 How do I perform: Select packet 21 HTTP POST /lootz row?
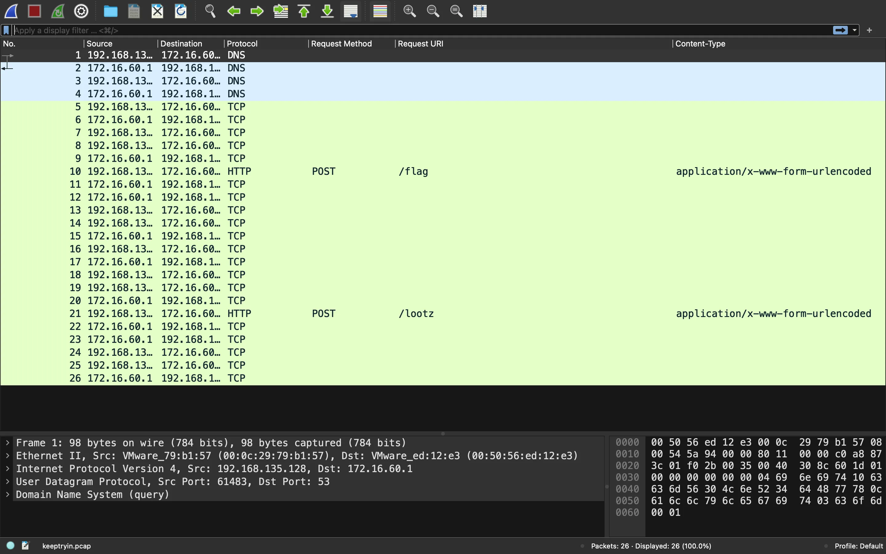443,314
